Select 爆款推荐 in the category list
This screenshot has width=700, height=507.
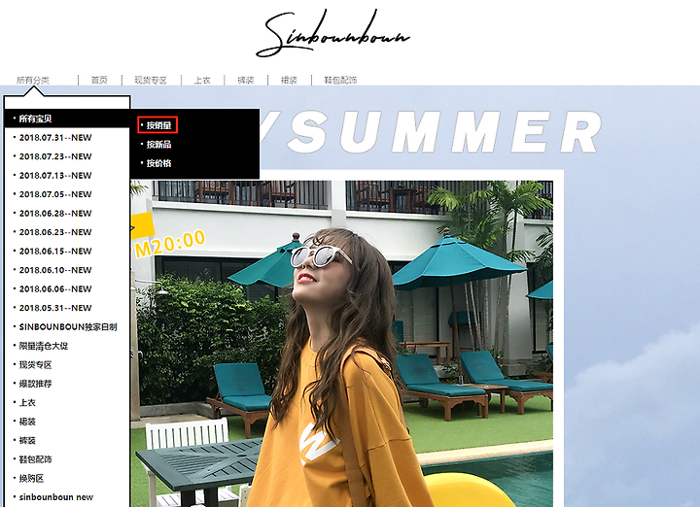(35, 384)
